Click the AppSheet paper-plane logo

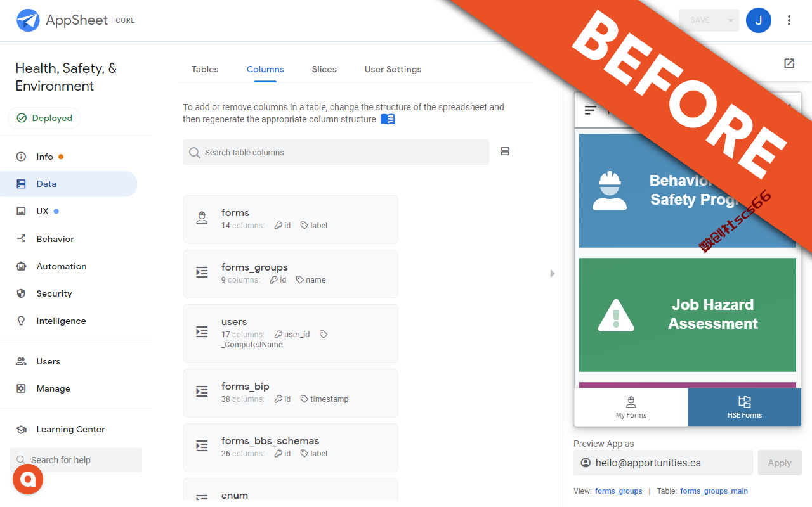coord(28,20)
